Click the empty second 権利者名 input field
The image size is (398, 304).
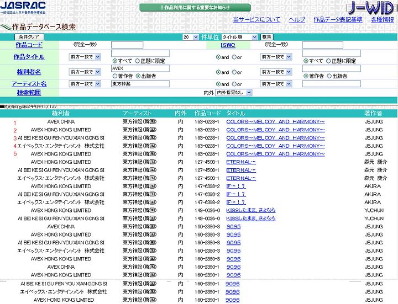(x=332, y=68)
